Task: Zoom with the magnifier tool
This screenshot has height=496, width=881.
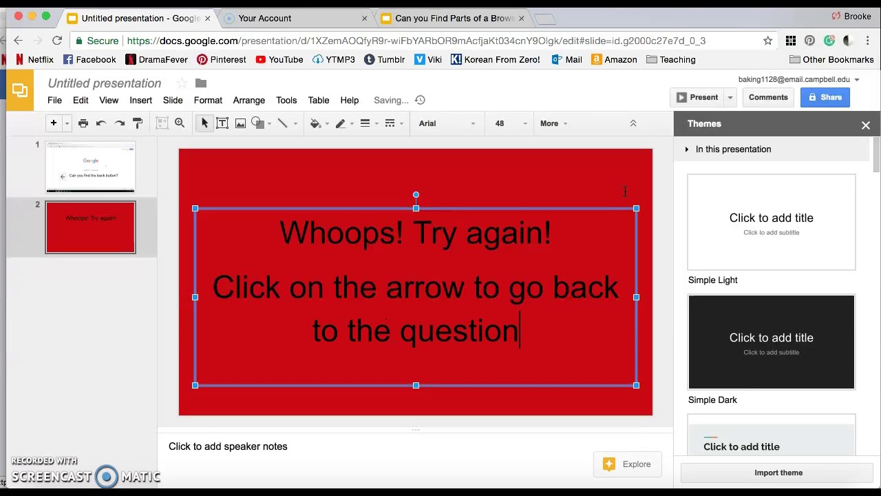Action: 180,123
